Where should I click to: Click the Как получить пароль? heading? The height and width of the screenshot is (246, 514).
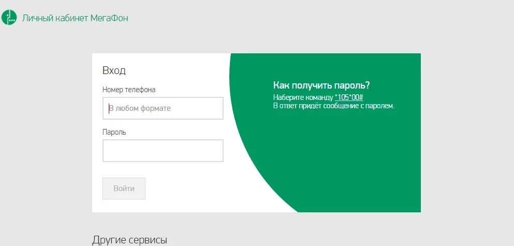321,85
